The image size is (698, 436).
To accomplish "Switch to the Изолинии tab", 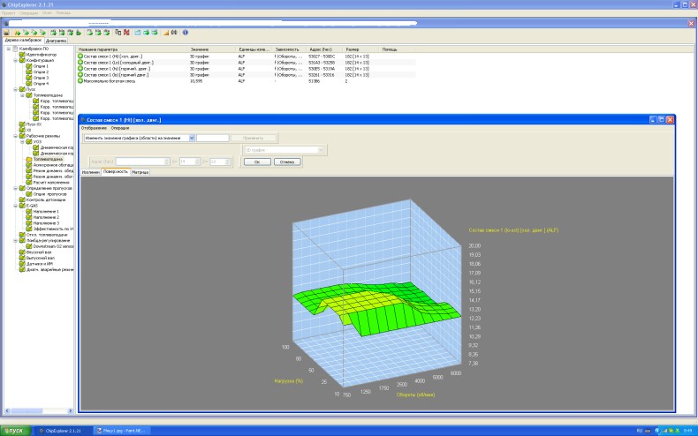I will 90,172.
